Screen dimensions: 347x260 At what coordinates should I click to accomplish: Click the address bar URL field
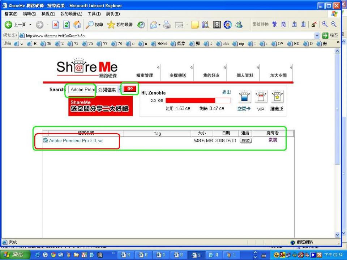(169, 36)
